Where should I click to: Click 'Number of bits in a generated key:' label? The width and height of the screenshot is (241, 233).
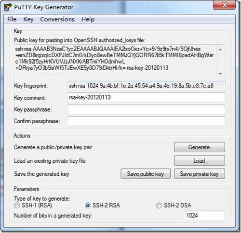[53, 216]
